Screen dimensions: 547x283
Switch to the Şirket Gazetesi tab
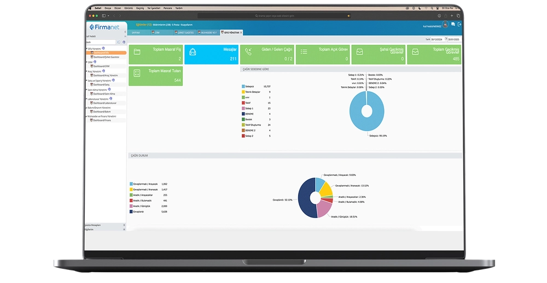(x=185, y=33)
